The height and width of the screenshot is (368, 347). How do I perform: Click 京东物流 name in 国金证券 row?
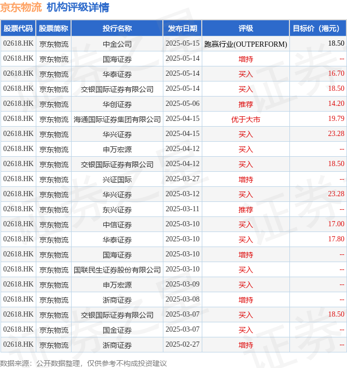point(54,330)
